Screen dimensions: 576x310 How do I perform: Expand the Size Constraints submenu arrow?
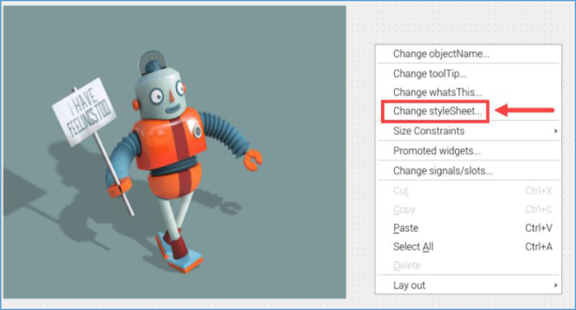pos(555,131)
